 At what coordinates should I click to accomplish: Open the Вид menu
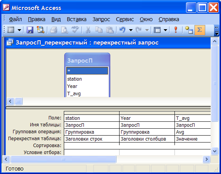pos(56,19)
